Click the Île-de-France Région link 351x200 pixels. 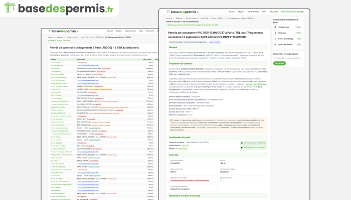[182, 148]
